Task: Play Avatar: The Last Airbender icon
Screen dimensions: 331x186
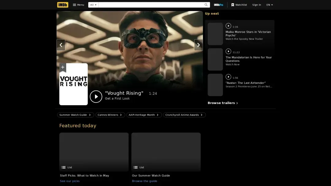Action: (x=228, y=77)
